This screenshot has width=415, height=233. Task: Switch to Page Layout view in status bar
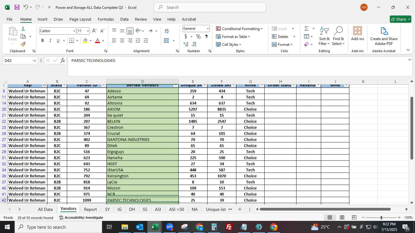coord(342,218)
